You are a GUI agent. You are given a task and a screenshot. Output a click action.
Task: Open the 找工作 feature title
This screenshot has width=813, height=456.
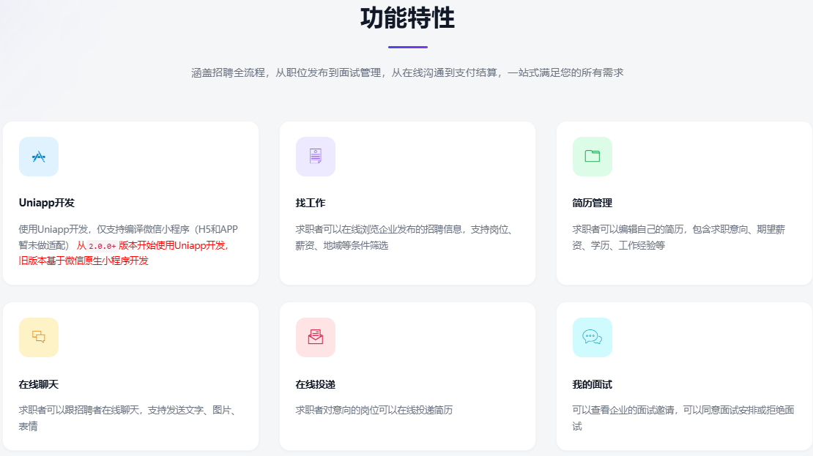pos(311,203)
